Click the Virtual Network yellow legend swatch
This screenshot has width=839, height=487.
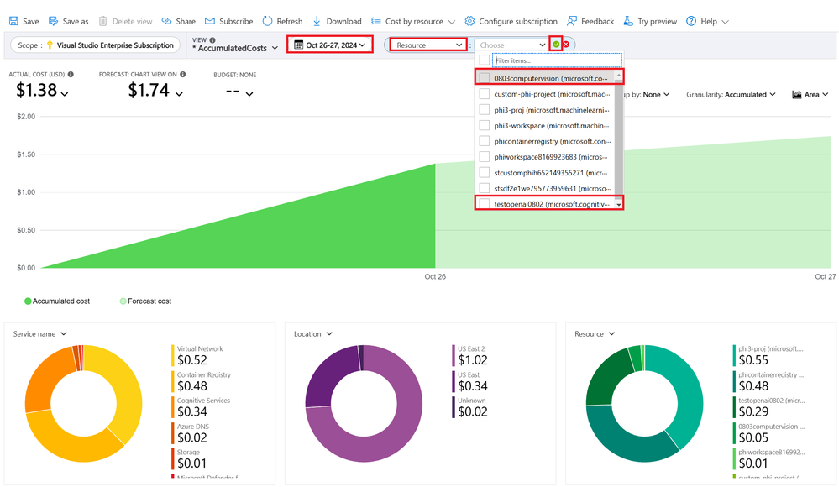(173, 355)
